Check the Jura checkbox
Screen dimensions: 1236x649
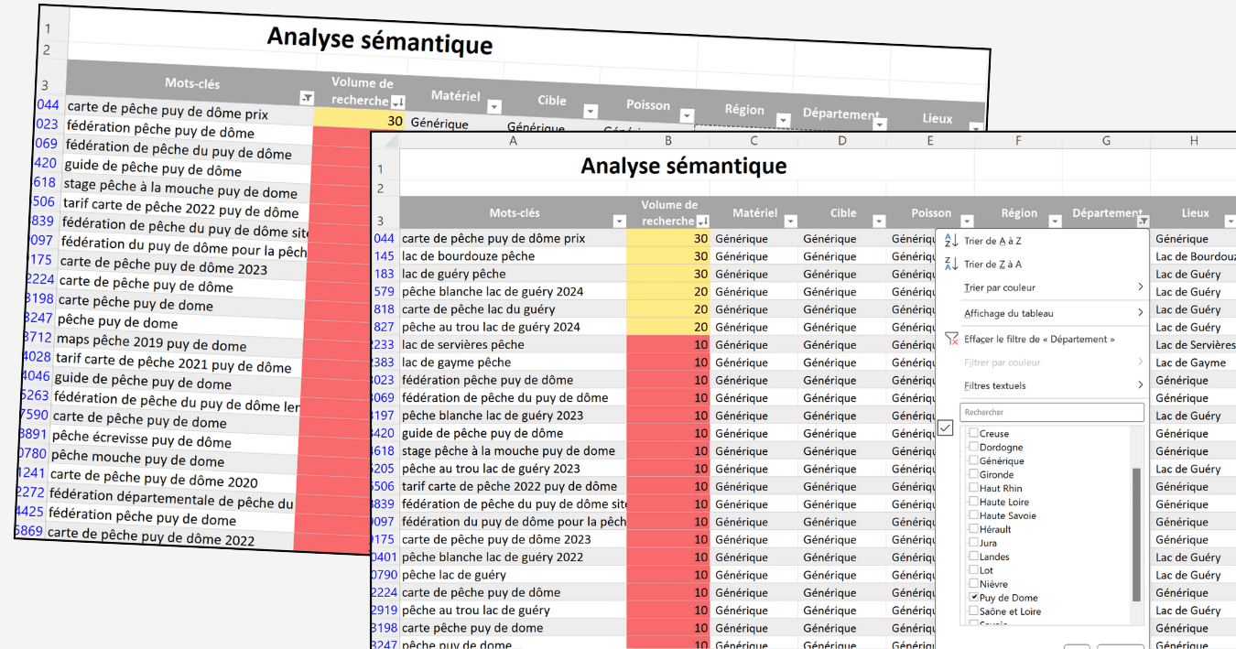point(973,543)
